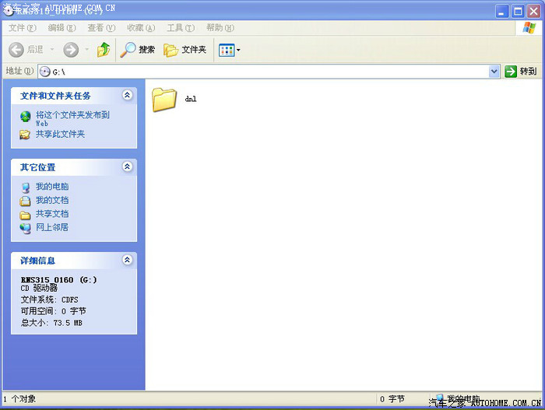Open the dnl folder
This screenshot has width=545, height=410.
164,100
